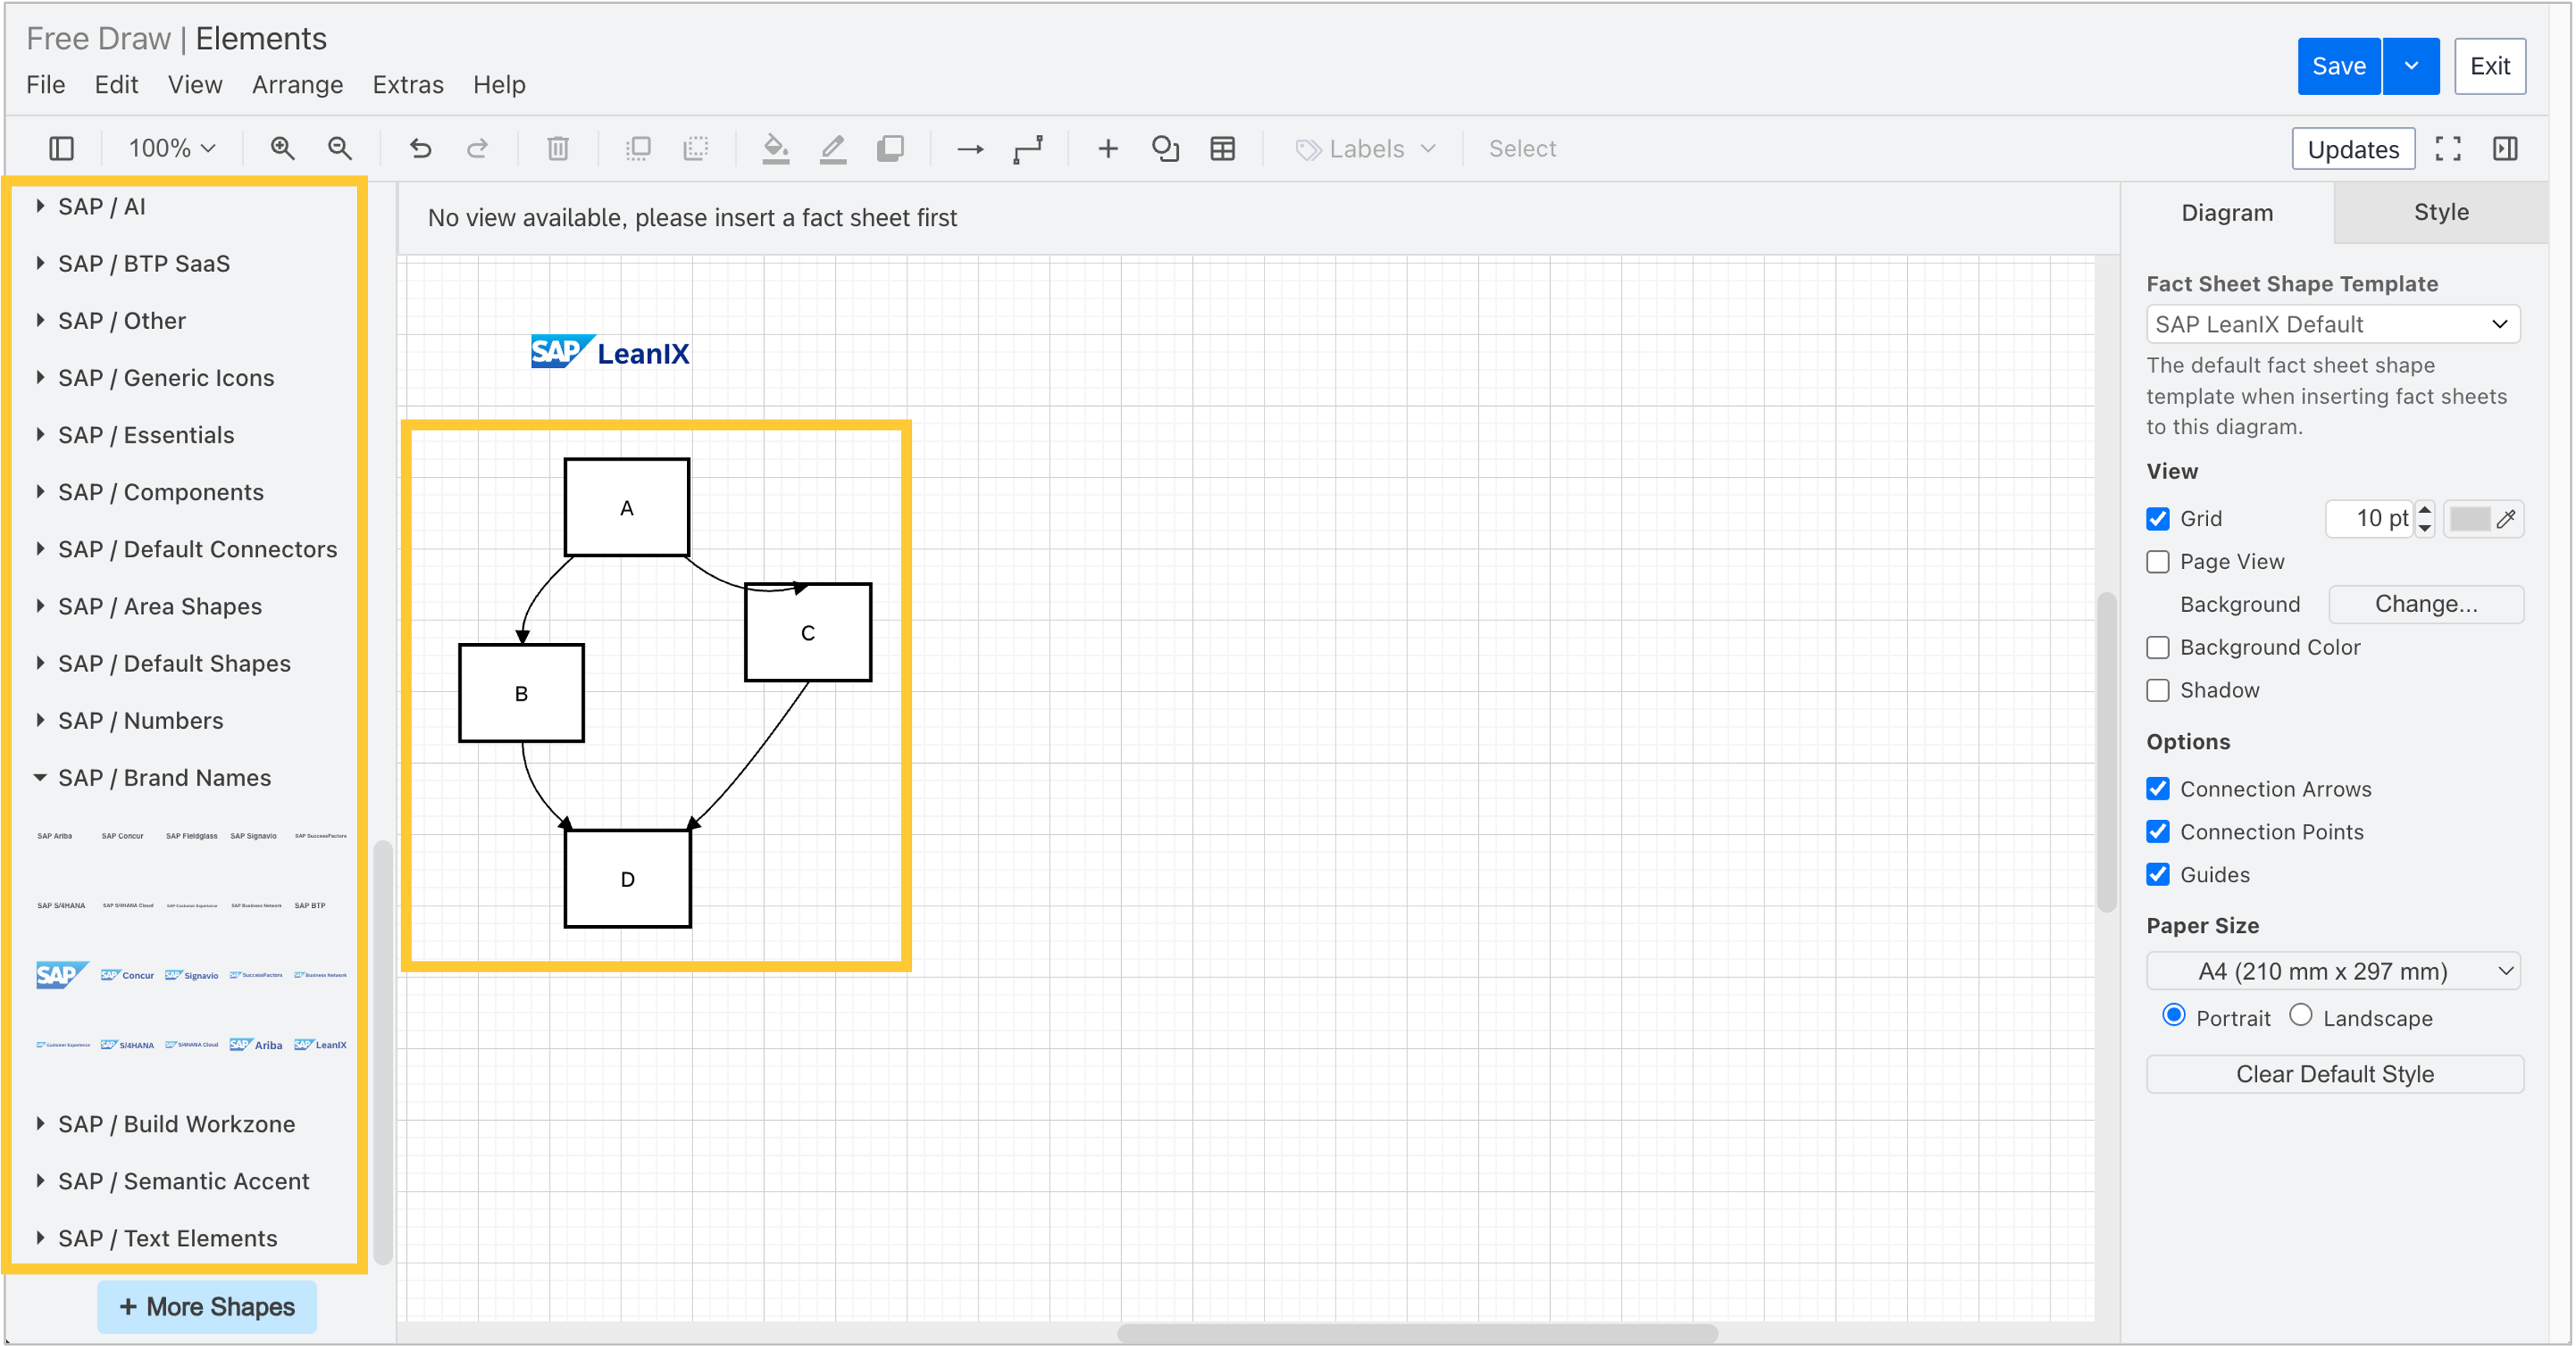Screen dimensions: 2576x1346
Task: Open the 100% zoom level dropdown
Action: (x=171, y=149)
